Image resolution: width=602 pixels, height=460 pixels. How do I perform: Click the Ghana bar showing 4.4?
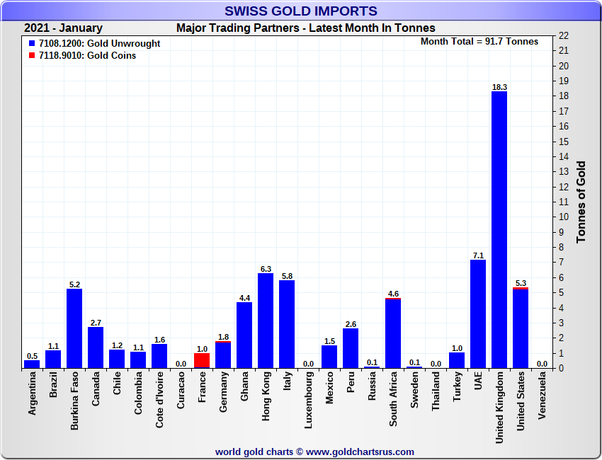coord(244,335)
